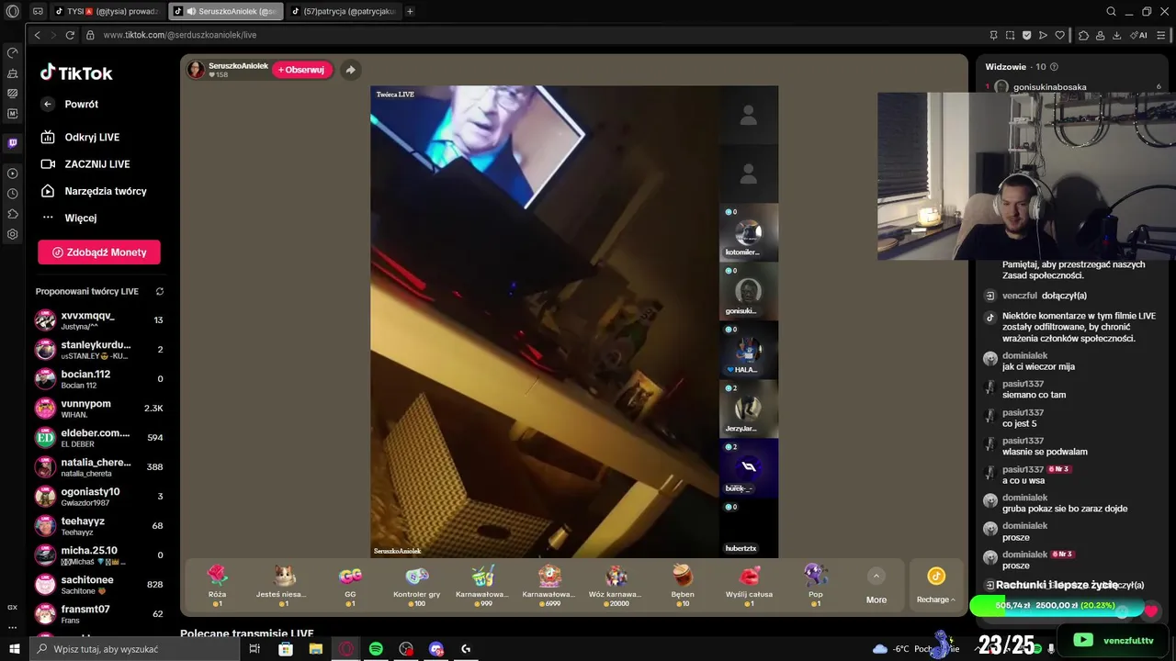Open a new browser tab
The height and width of the screenshot is (661, 1176).
[x=410, y=11]
